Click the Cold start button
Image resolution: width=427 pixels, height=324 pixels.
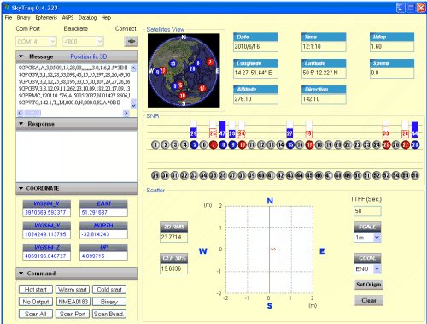(x=109, y=290)
